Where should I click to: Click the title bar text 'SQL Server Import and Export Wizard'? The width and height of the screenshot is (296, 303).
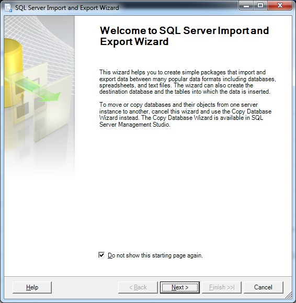point(67,8)
